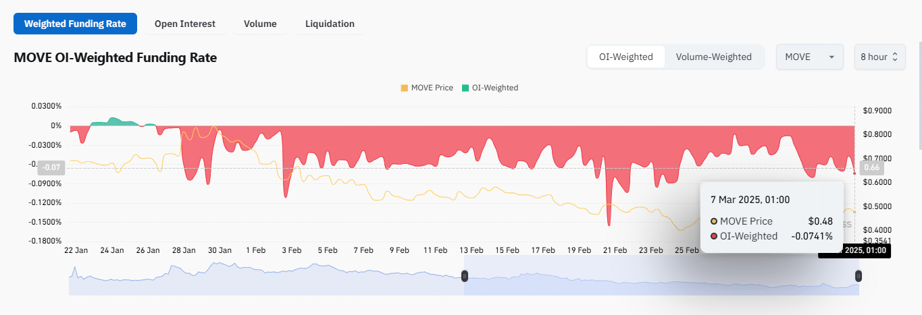The height and width of the screenshot is (315, 922).
Task: Open the Liquidation tab
Action: 330,24
